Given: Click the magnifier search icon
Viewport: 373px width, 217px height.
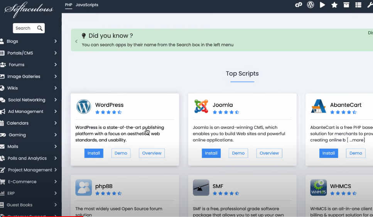Looking at the screenshot, I should tap(40, 28).
